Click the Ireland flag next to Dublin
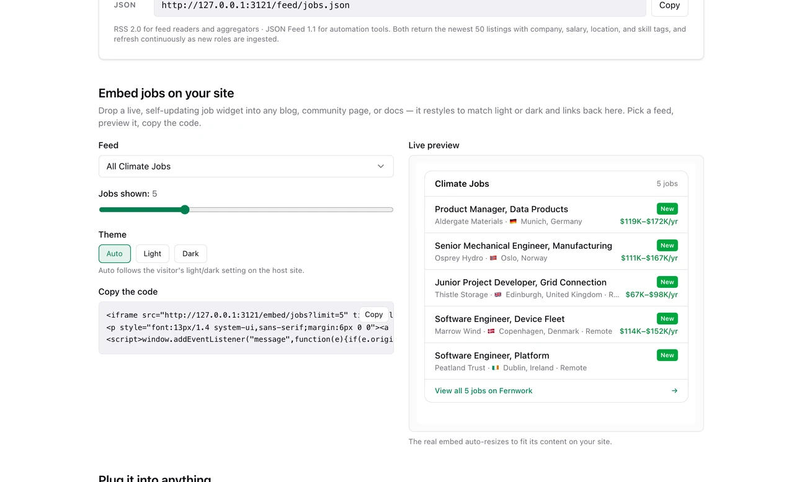 click(x=496, y=368)
